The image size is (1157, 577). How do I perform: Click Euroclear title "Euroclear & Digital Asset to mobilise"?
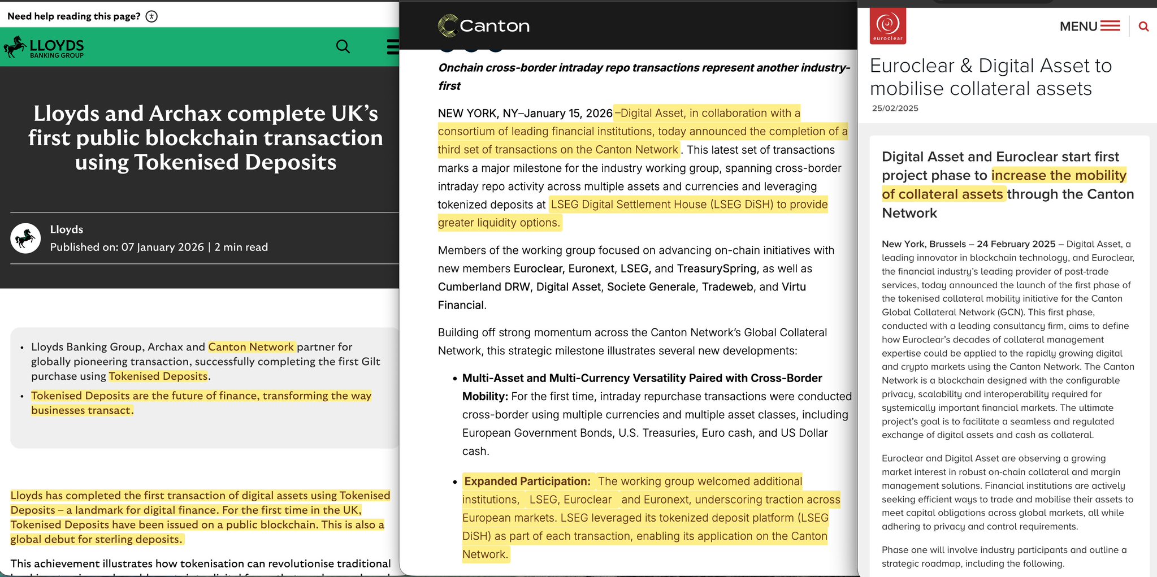[991, 77]
